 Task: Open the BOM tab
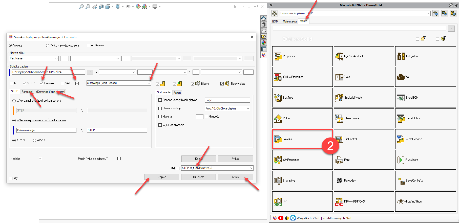(x=275, y=21)
